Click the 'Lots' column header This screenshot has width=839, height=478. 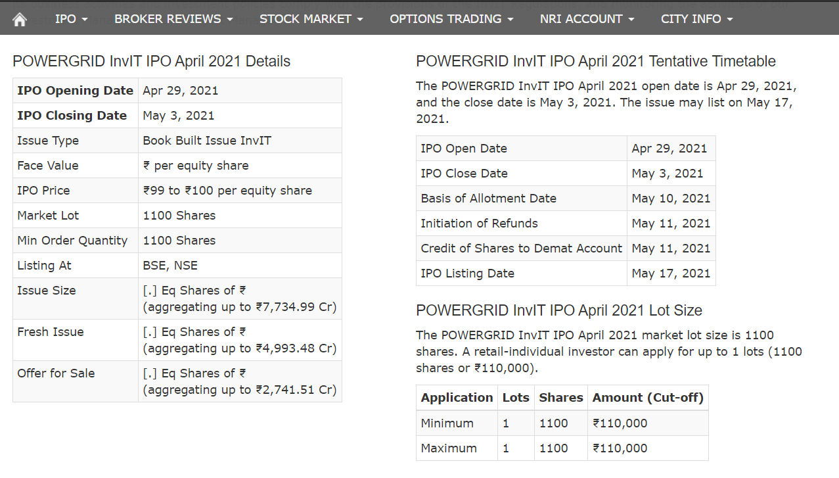516,398
